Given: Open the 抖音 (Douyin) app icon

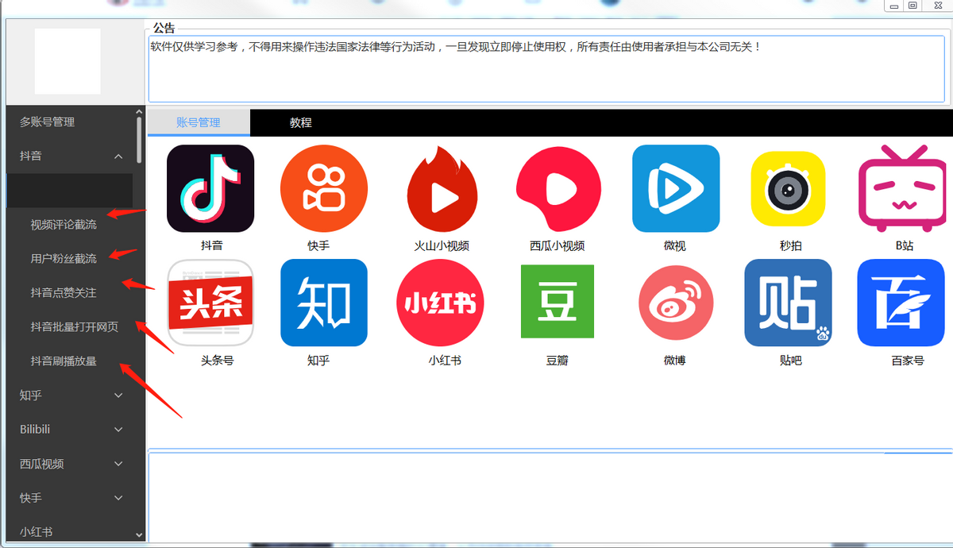Looking at the screenshot, I should pos(210,188).
